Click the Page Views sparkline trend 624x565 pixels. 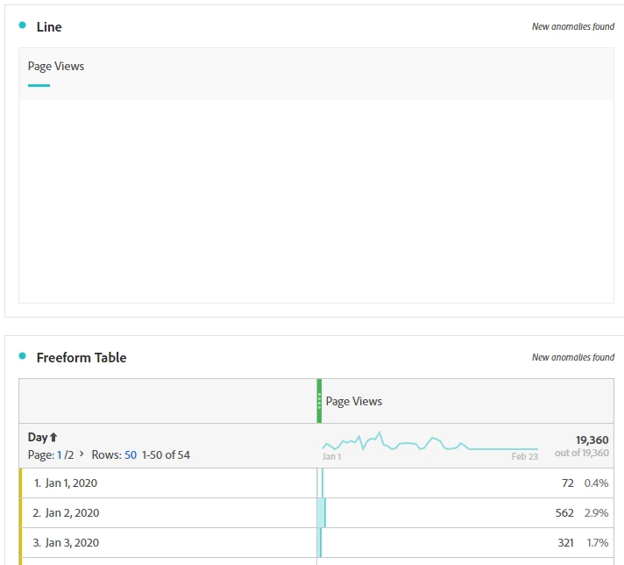coord(429,441)
